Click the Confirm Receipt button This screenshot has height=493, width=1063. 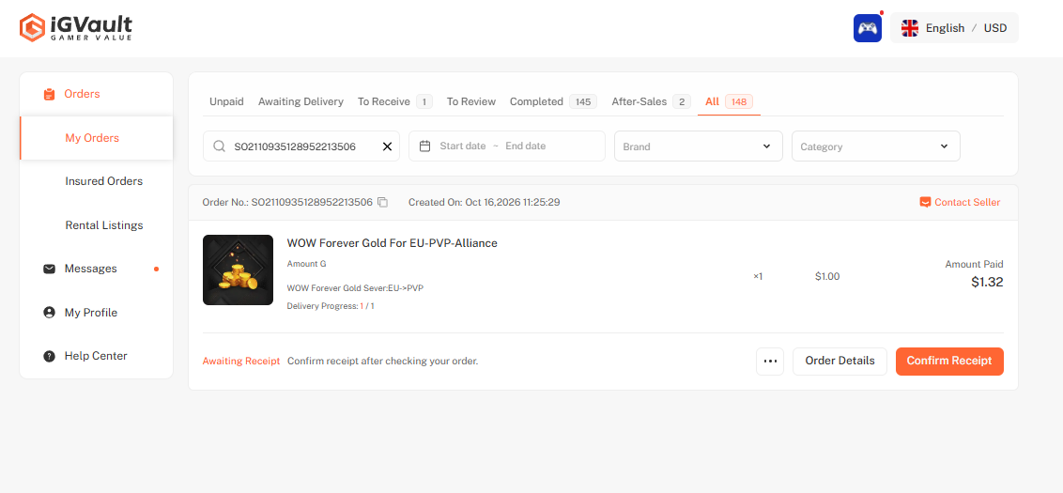click(949, 361)
